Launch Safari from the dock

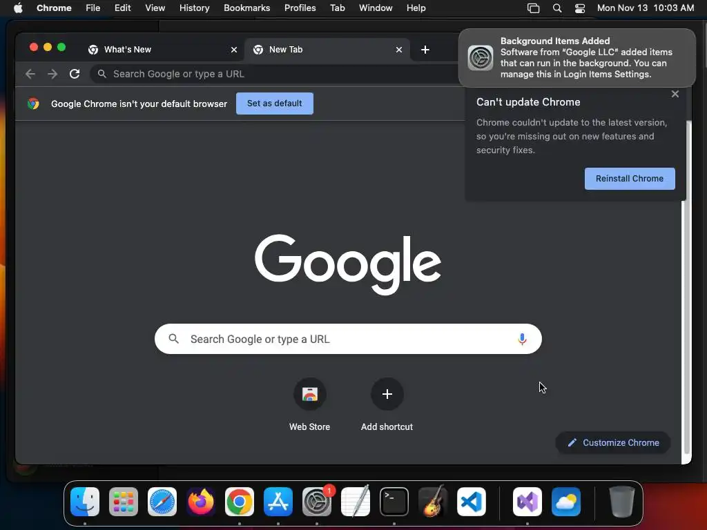[162, 502]
